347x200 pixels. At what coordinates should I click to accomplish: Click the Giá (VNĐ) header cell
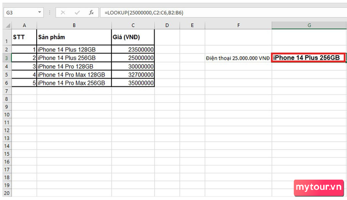(x=133, y=37)
